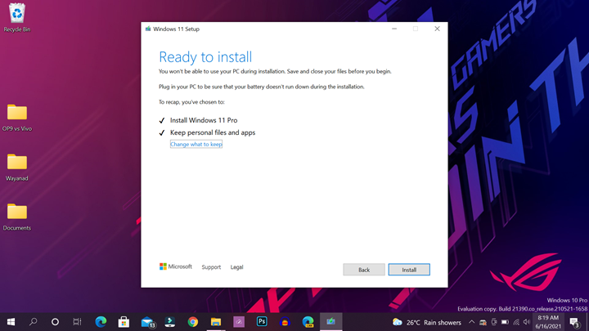Click the 'Keep personal files and apps' text
This screenshot has width=589, height=331.
tap(213, 132)
